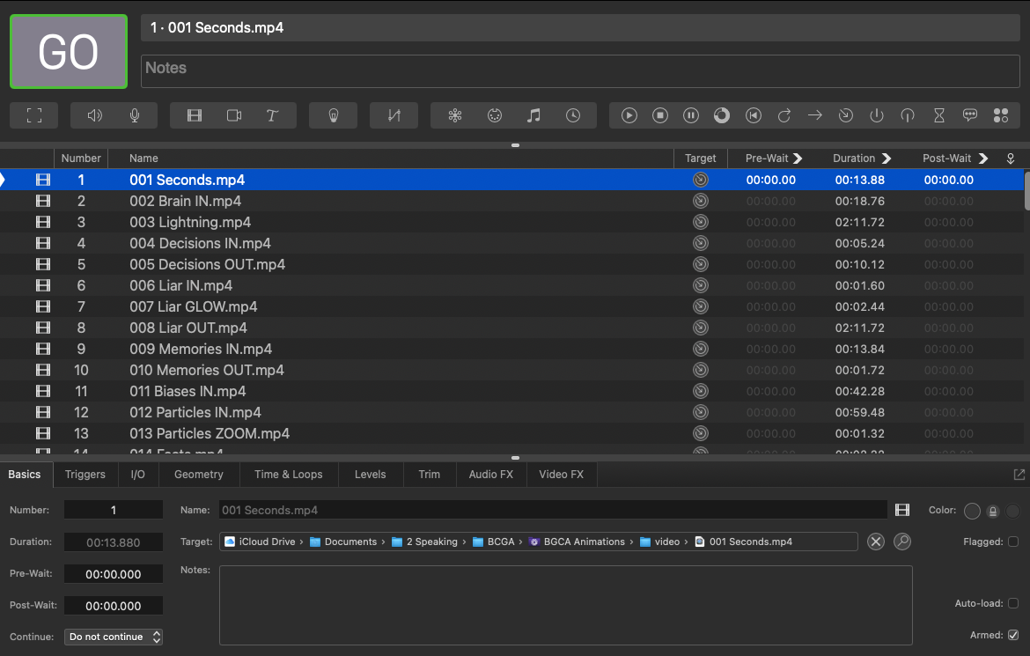Create a Video cue

(x=195, y=115)
